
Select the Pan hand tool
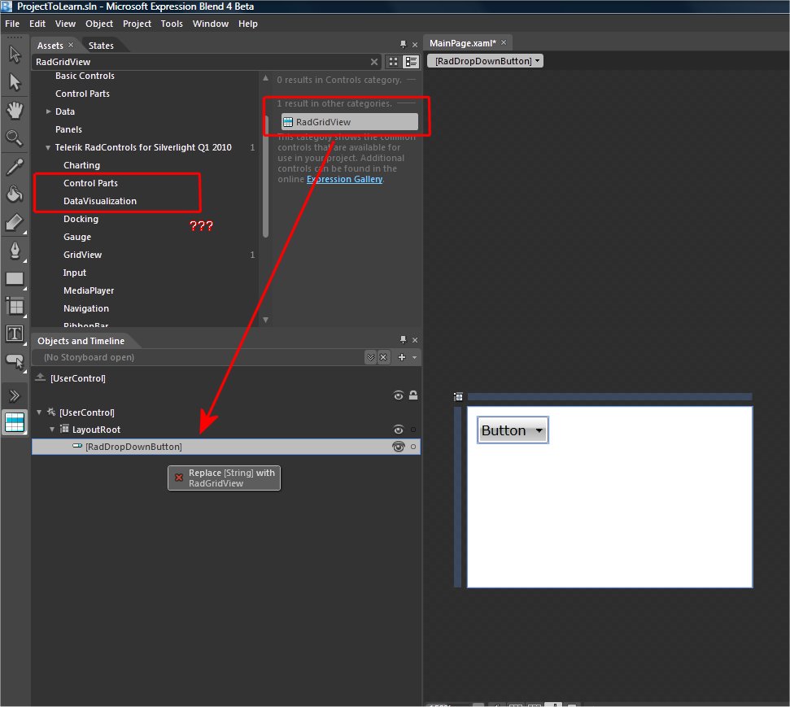15,110
